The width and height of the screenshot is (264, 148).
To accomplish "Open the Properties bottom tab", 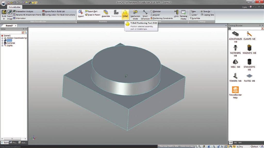I will coord(13,142).
